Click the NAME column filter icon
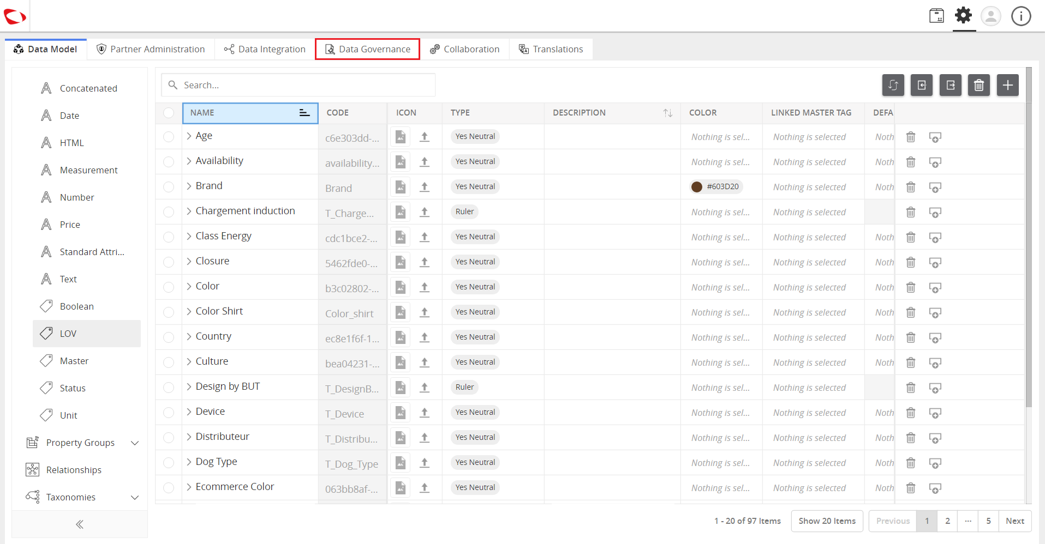This screenshot has width=1045, height=544. (x=304, y=113)
